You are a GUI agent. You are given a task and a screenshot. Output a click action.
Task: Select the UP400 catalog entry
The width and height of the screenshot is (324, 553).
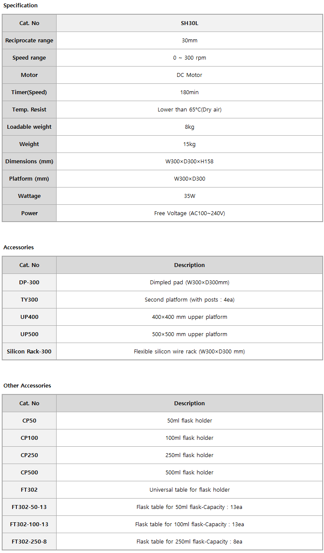tap(29, 317)
